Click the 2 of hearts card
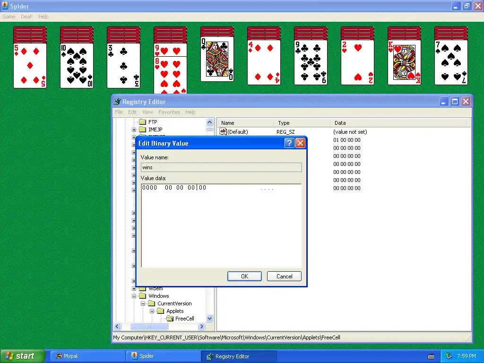This screenshot has width=484, height=363. [x=357, y=62]
